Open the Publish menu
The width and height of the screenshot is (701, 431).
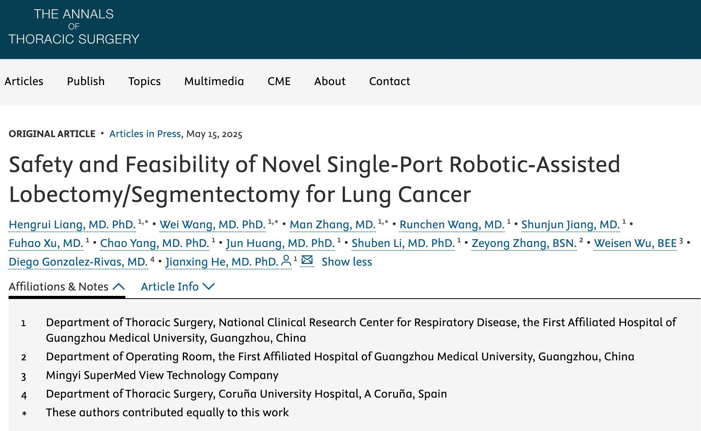click(86, 81)
